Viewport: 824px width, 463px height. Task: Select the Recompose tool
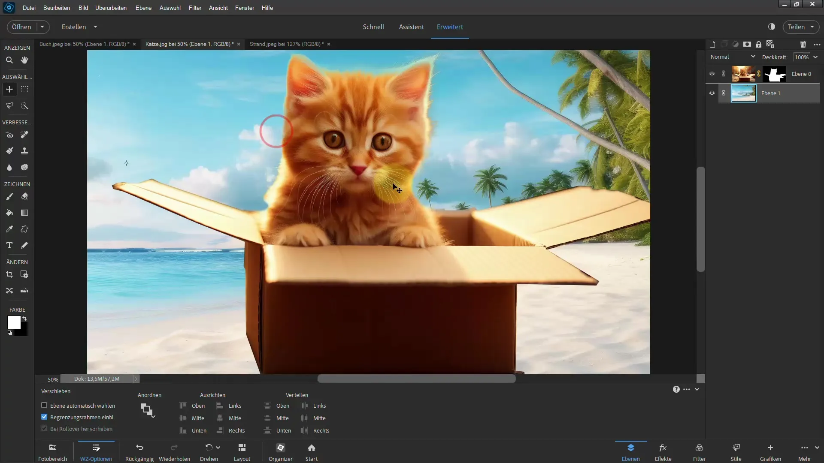(24, 274)
